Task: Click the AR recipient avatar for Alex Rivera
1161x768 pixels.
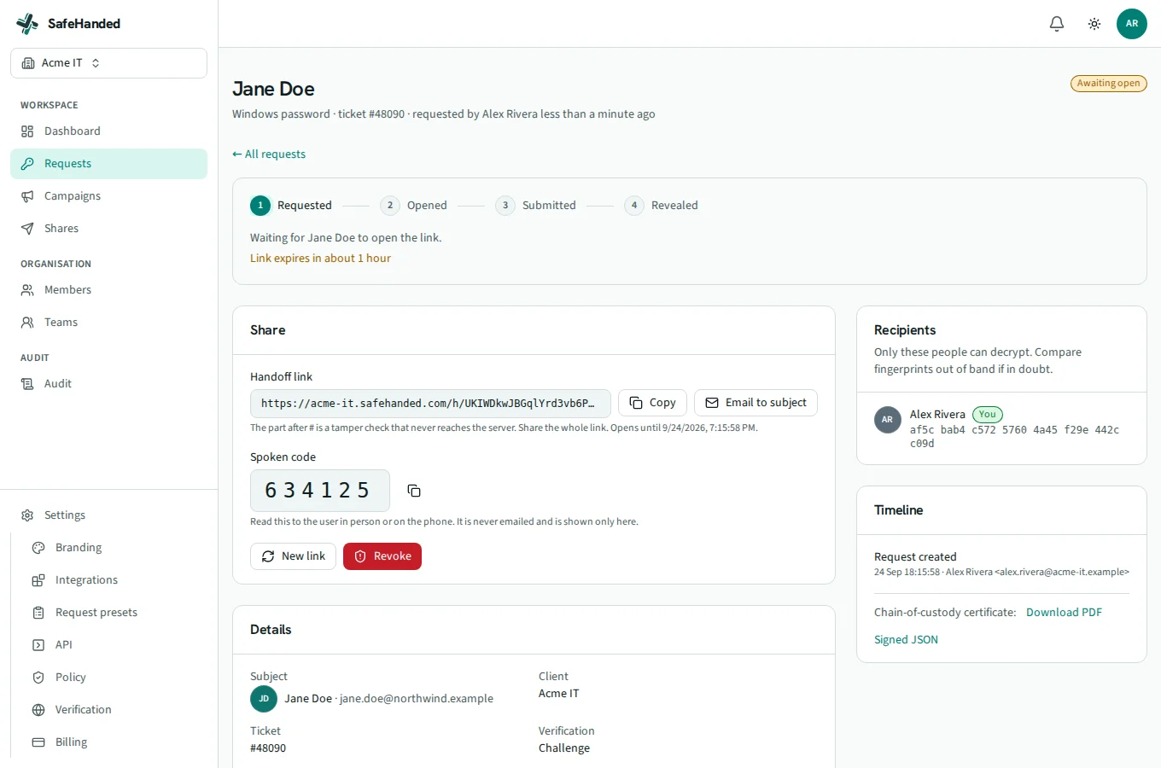Action: (x=888, y=420)
